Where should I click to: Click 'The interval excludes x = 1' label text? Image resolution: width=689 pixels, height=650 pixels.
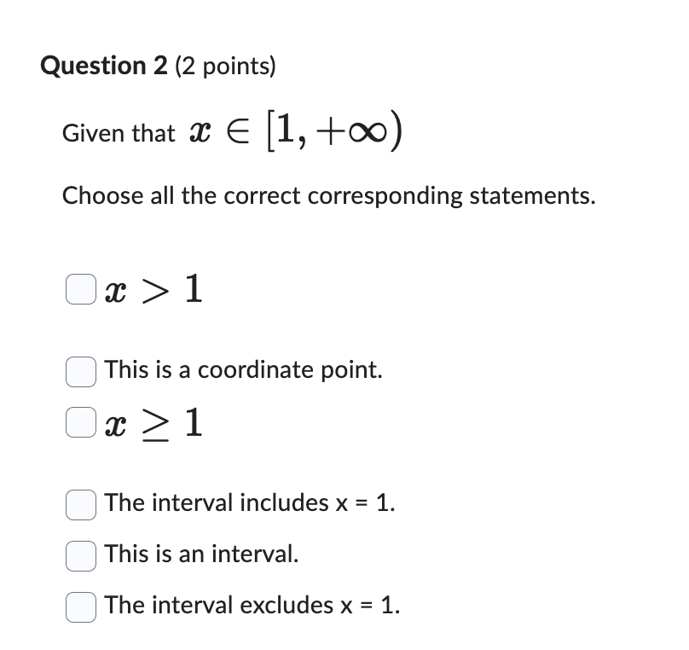tap(251, 606)
